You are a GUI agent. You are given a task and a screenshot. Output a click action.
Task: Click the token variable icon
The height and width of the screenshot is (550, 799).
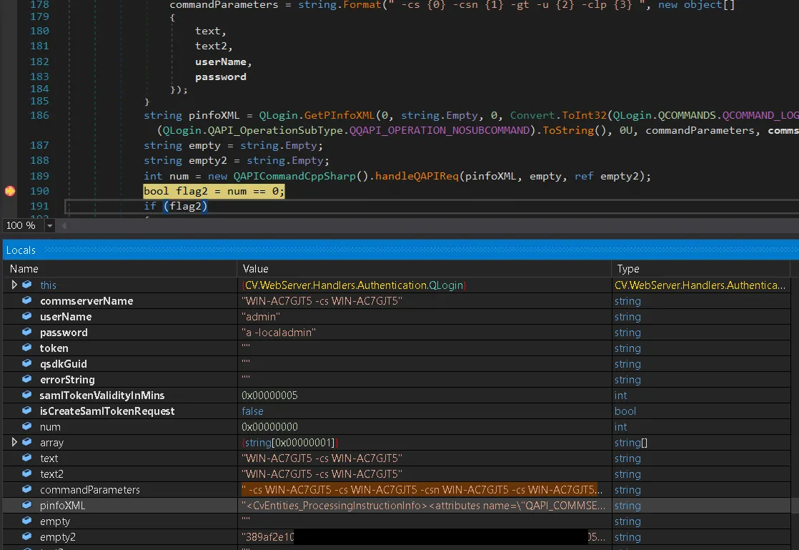coord(27,348)
